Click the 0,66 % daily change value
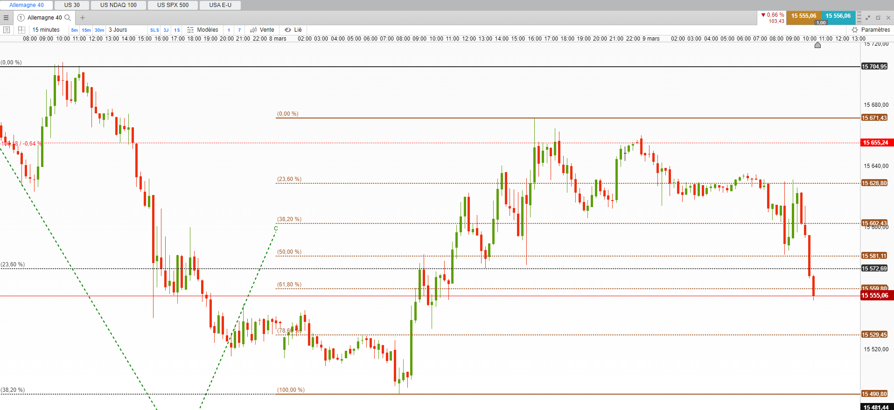Screen dimensions: 894x410 pyautogui.click(x=775, y=15)
